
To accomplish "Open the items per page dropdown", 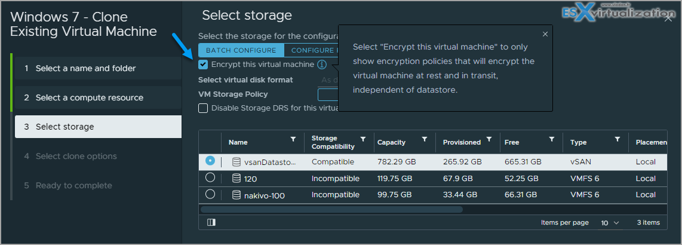I will 610,223.
